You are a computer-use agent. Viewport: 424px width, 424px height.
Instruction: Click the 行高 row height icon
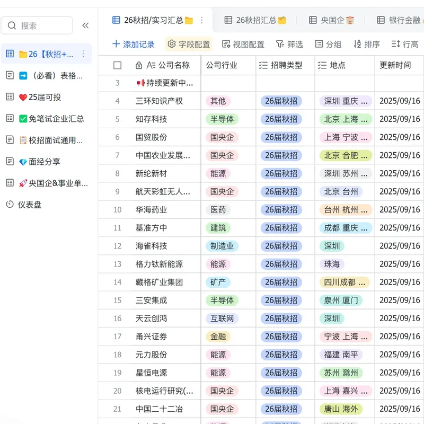[396, 44]
